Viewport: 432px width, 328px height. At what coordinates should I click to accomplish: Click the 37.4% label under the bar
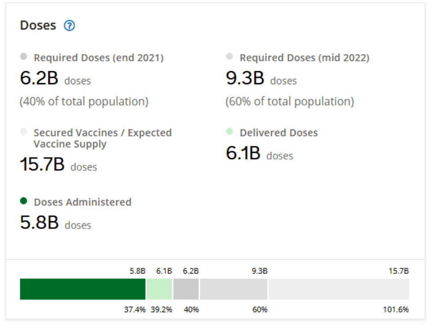tap(135, 310)
